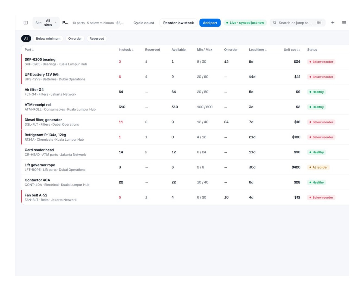Image resolution: width=364 pixels, height=291 pixels.
Task: Select the Below minimum filter
Action: 48,39
